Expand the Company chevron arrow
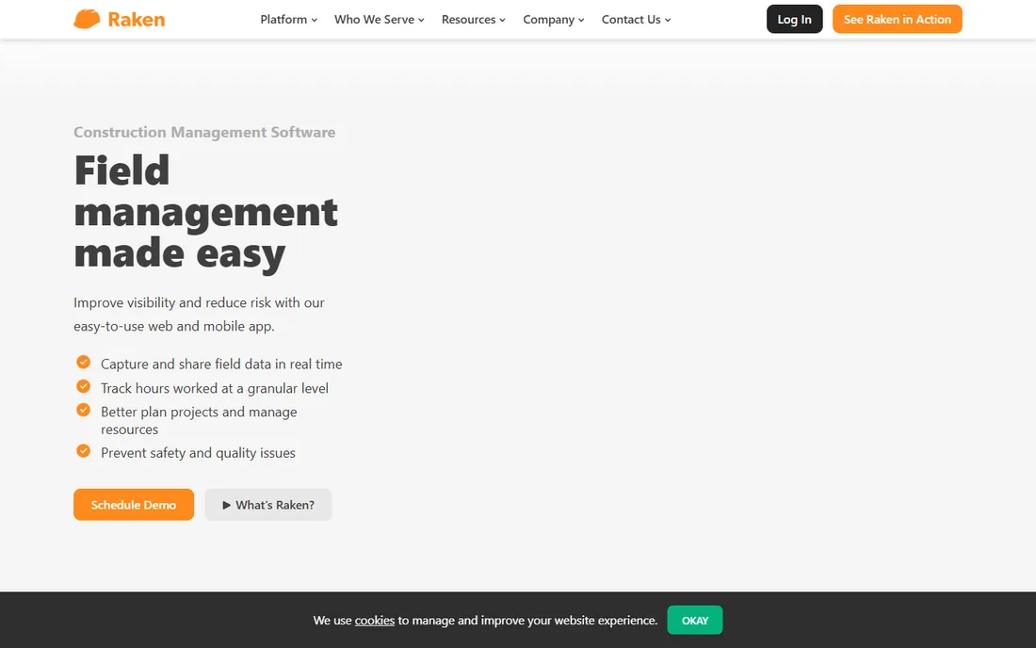Image resolution: width=1036 pixels, height=648 pixels. point(581,21)
